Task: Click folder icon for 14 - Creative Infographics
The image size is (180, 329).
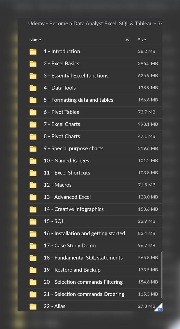Action: pos(33,209)
